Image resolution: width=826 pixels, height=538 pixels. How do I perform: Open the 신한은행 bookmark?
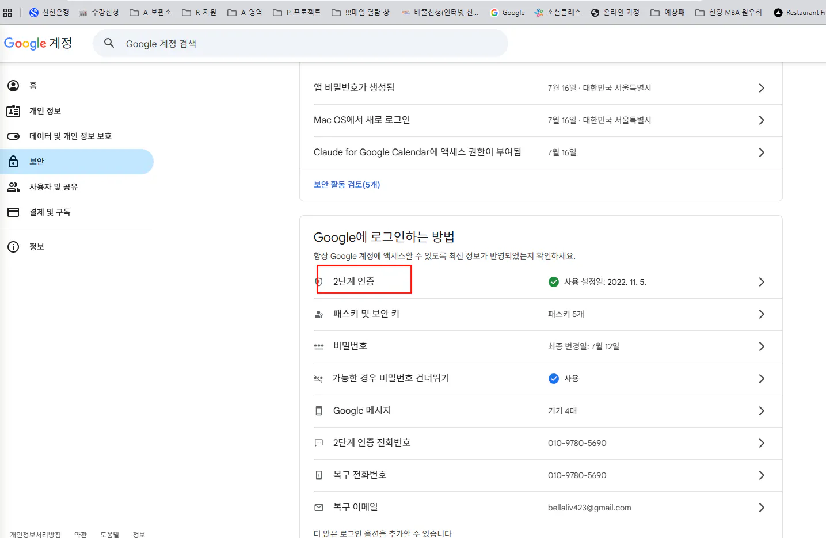pos(50,12)
